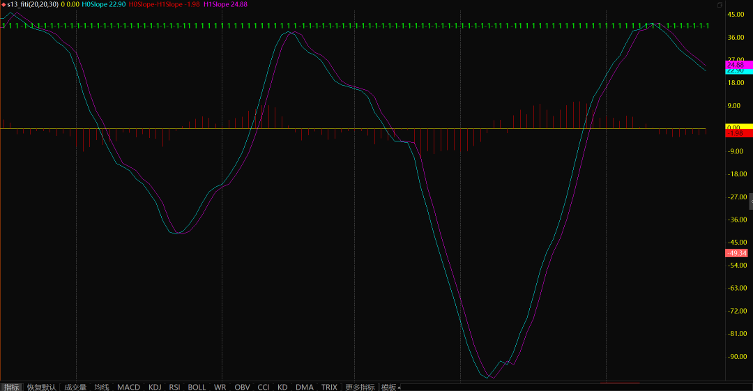753x391 pixels.
Task: Click the pink -49.34 axis value tag
Action: [736, 253]
